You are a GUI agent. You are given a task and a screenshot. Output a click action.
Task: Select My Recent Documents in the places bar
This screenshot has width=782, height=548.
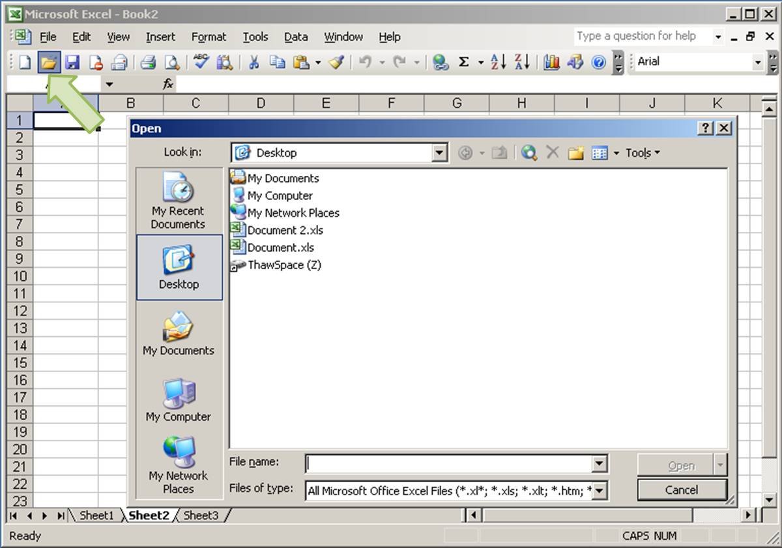tap(179, 200)
